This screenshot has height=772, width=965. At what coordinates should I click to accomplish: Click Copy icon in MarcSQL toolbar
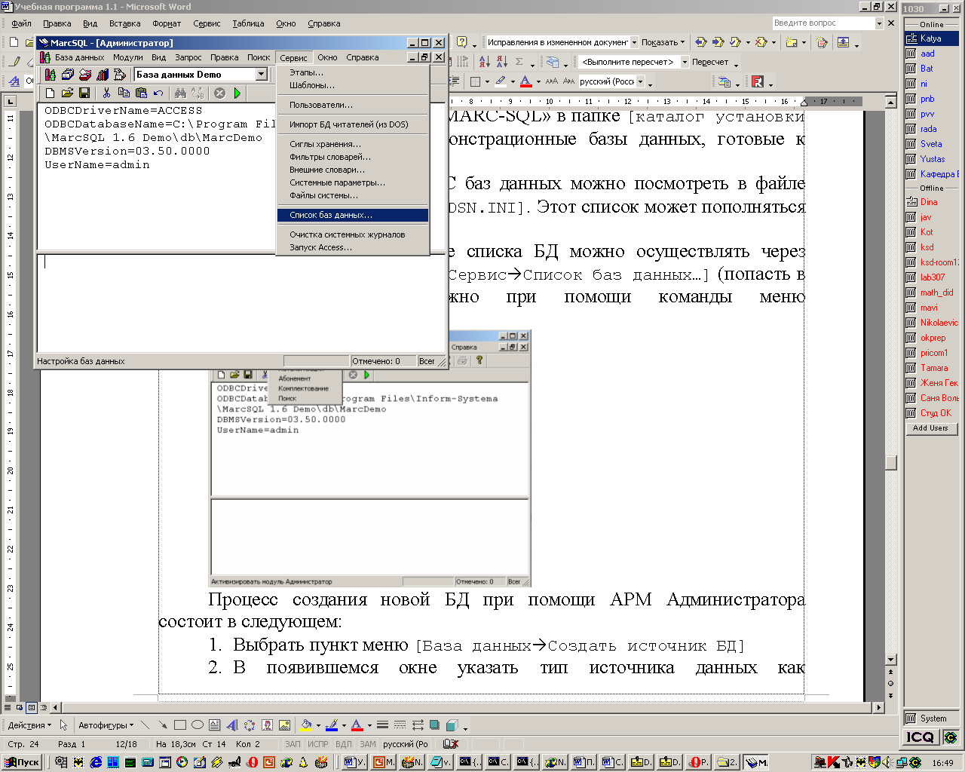pyautogui.click(x=124, y=93)
